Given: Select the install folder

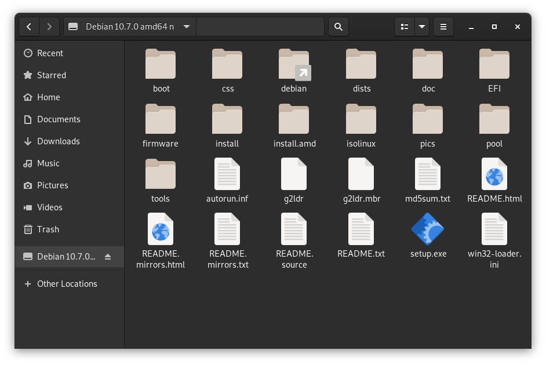Looking at the screenshot, I should (x=227, y=126).
